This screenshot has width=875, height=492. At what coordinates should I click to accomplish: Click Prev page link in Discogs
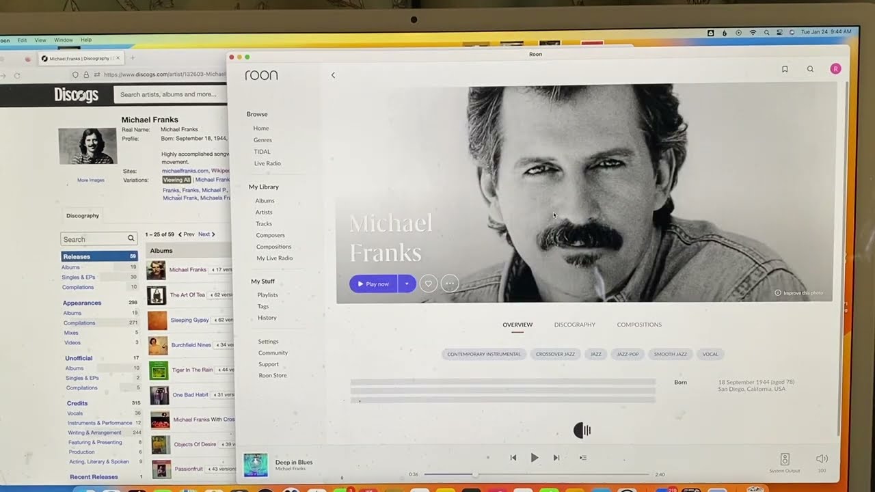[186, 234]
